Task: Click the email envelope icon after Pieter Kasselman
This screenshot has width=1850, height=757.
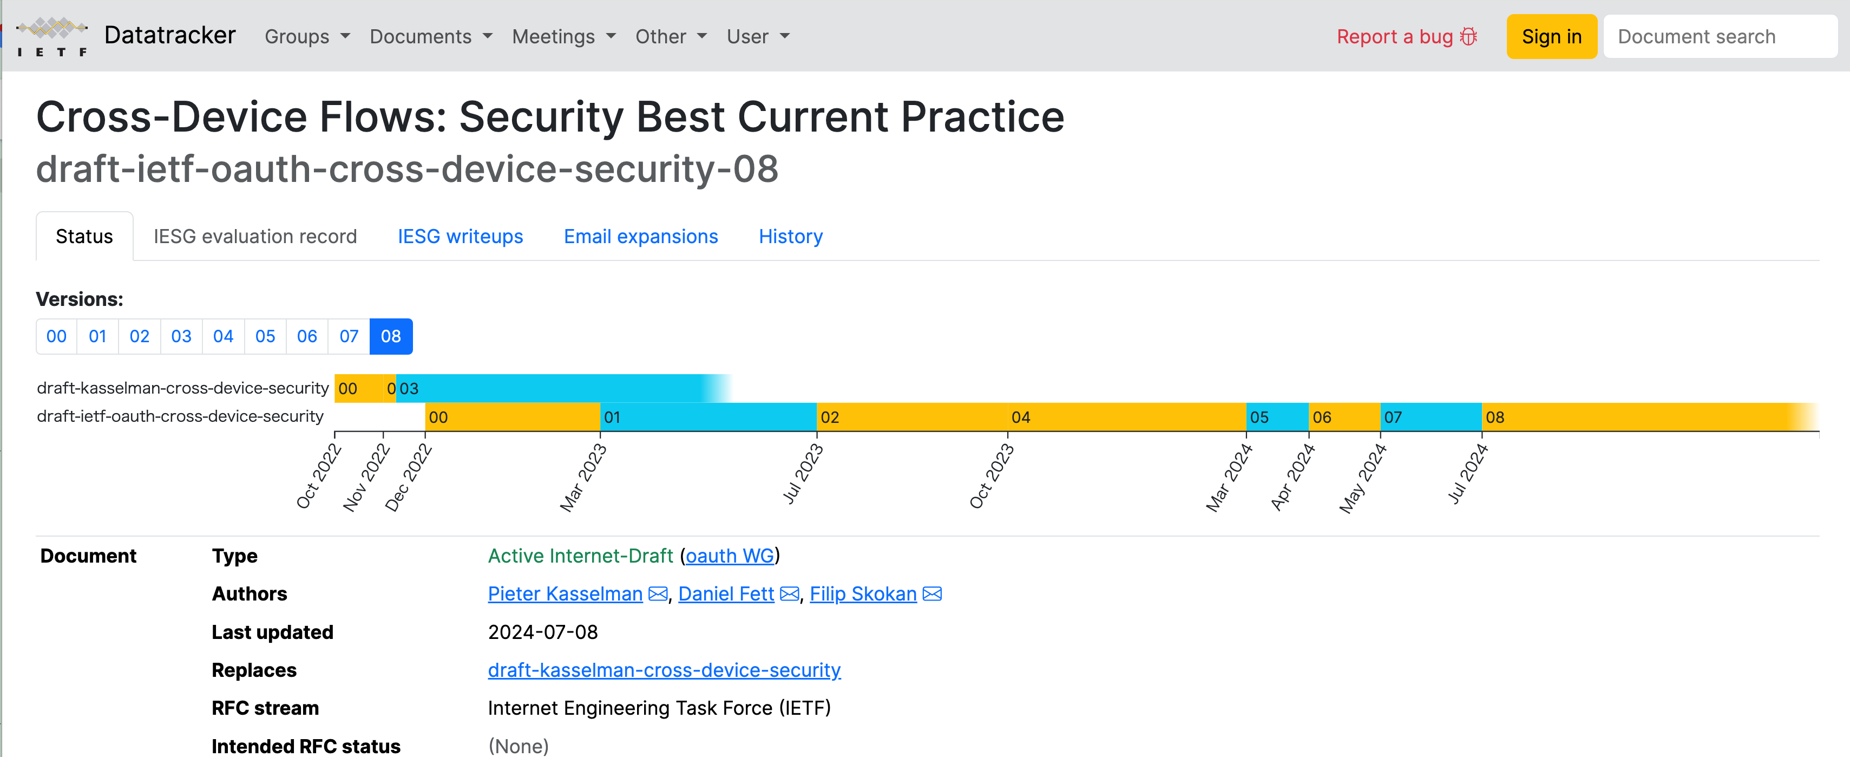Action: click(657, 594)
